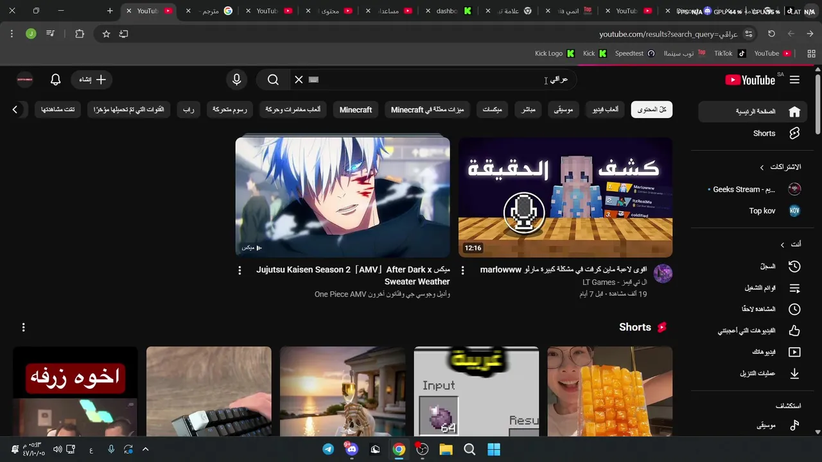Select the رسوم متحركة chip
The height and width of the screenshot is (462, 822).
pyautogui.click(x=230, y=110)
